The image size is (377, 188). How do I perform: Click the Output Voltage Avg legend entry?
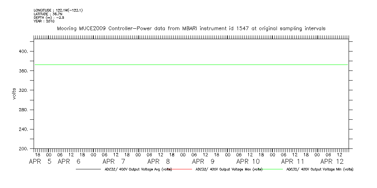[x=138, y=169]
